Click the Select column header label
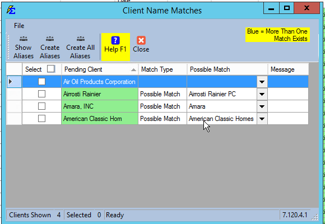Screen dimensions: 325x224 (x=34, y=69)
